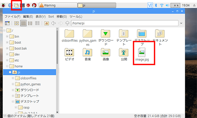
Task: Switch to compact list view
Action: [30, 23]
